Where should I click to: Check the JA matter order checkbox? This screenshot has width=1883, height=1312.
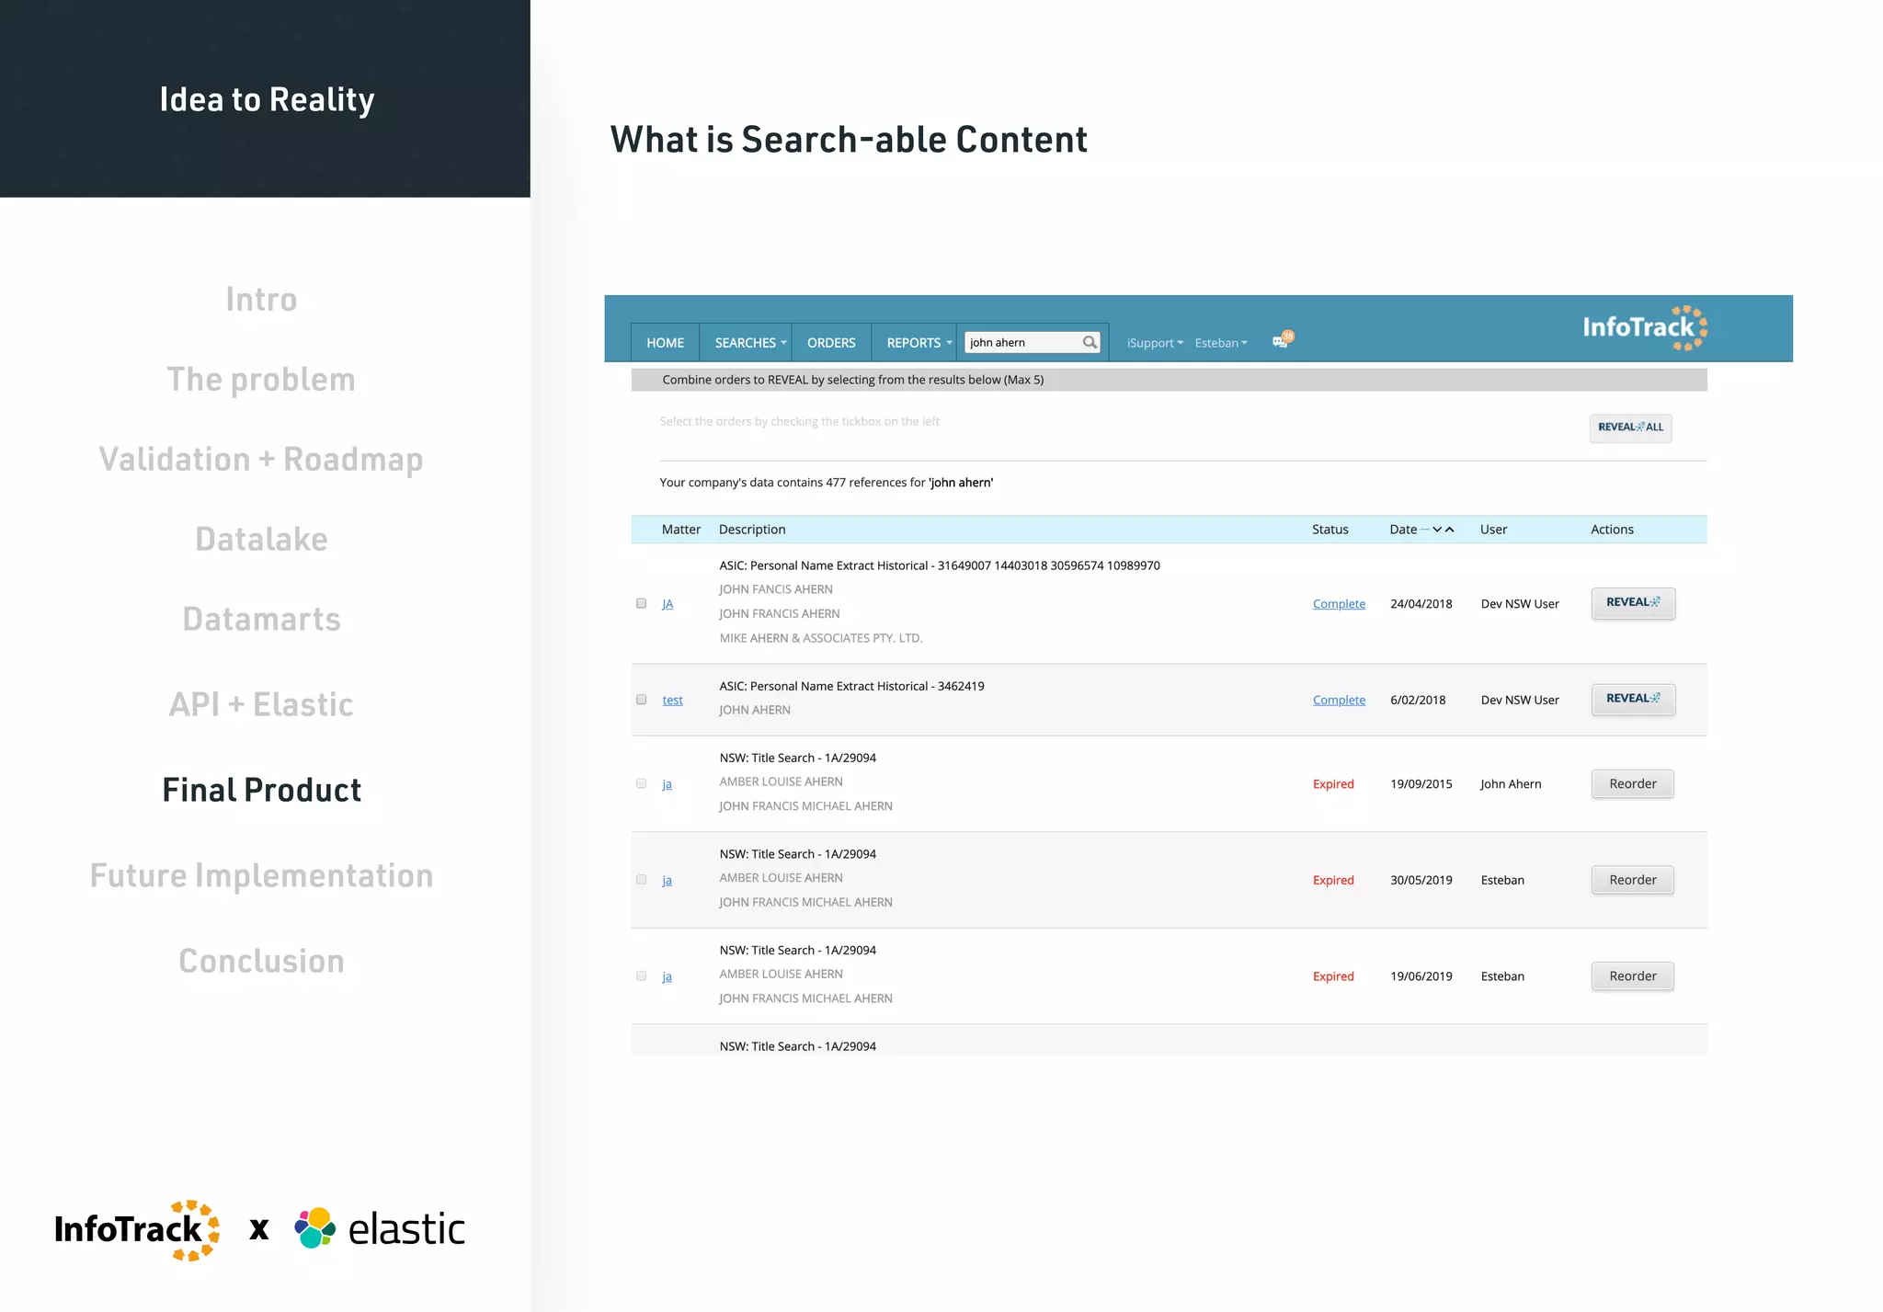(642, 604)
